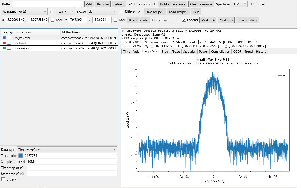Click the Reset to auto button
Viewport: 301px width, 188px height.
pos(139,20)
